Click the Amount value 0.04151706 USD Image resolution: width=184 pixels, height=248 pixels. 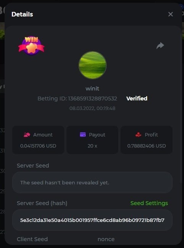[38, 146]
